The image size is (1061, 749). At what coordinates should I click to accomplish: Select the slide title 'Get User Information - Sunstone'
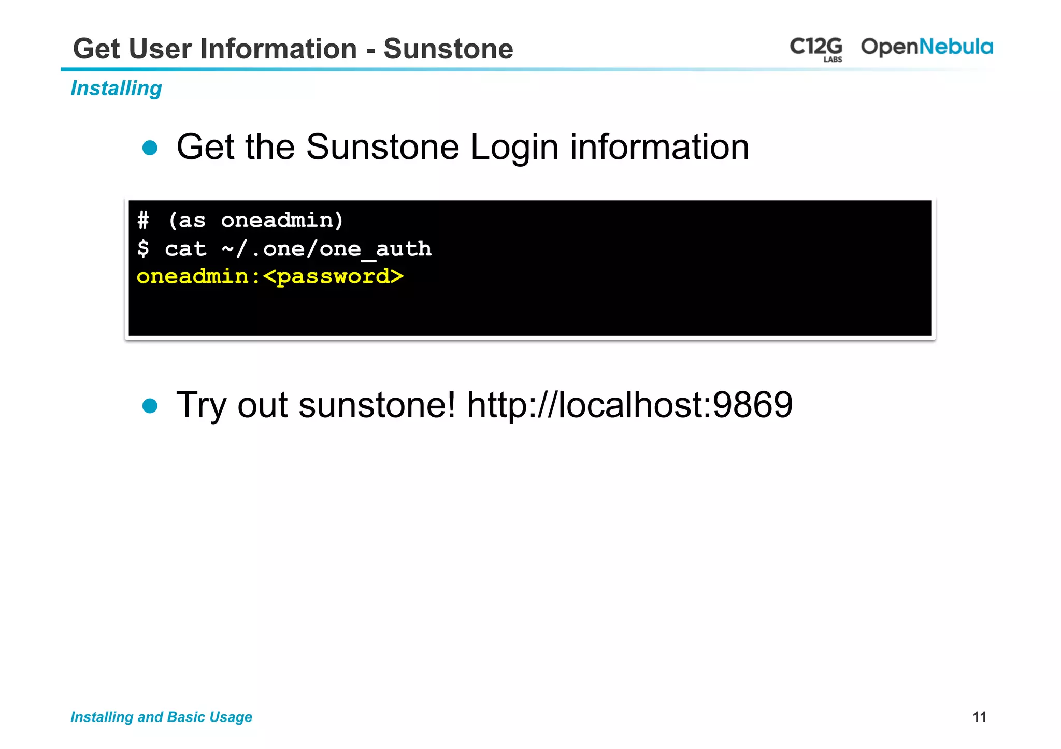(293, 49)
